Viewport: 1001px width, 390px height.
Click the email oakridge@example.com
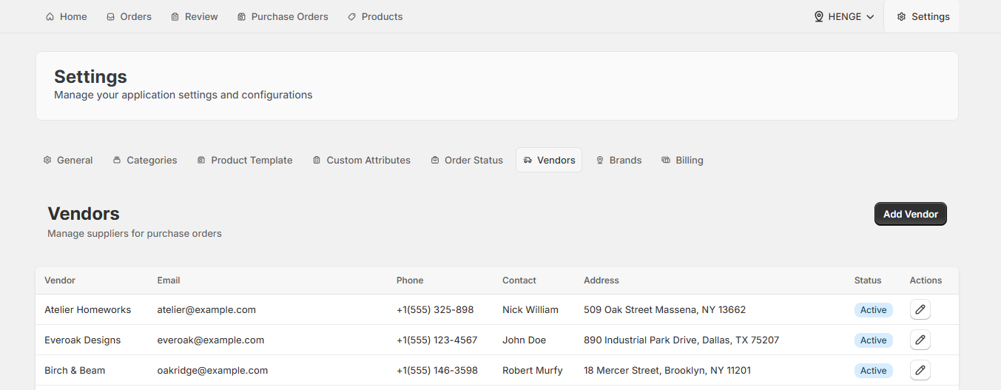[212, 371]
